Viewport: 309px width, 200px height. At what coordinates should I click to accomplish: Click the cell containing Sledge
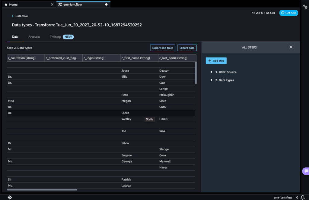177,149
